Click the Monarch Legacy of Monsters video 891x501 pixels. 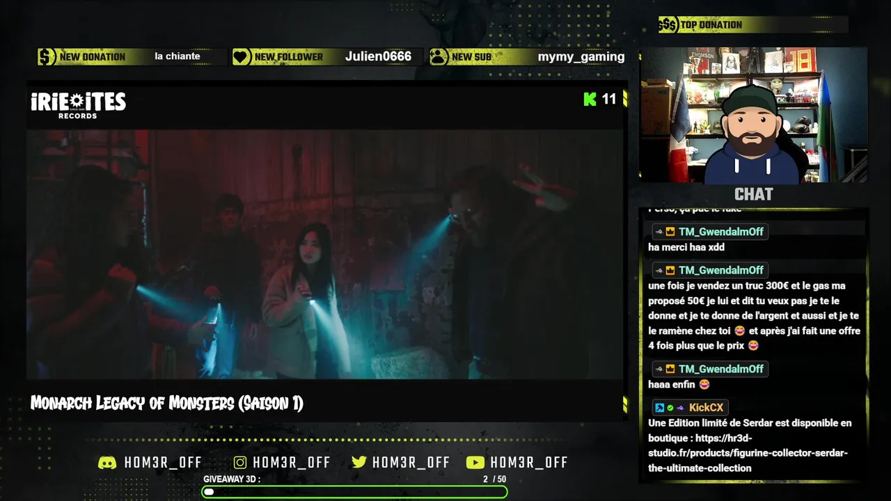[x=325, y=254]
